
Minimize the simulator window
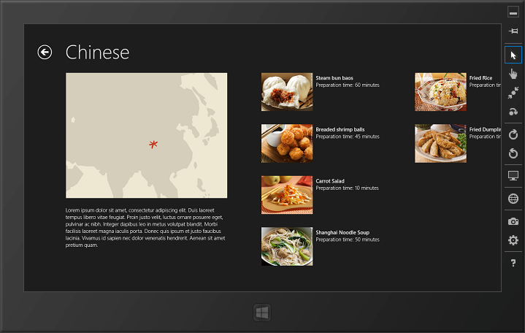tap(513, 12)
